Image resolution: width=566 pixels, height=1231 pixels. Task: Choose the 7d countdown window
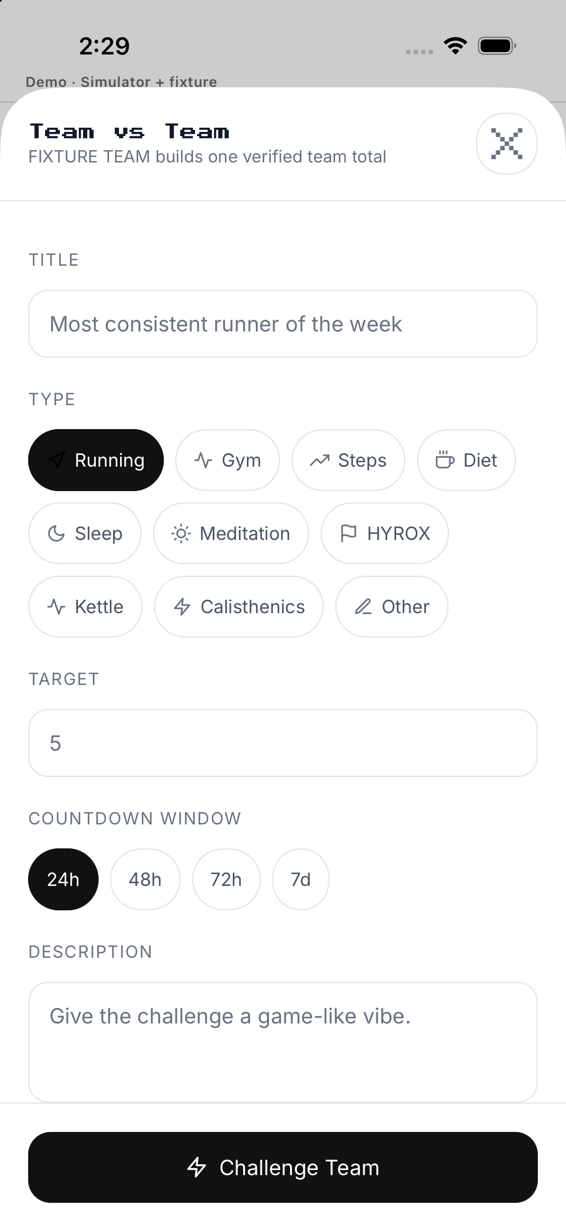[x=300, y=879]
